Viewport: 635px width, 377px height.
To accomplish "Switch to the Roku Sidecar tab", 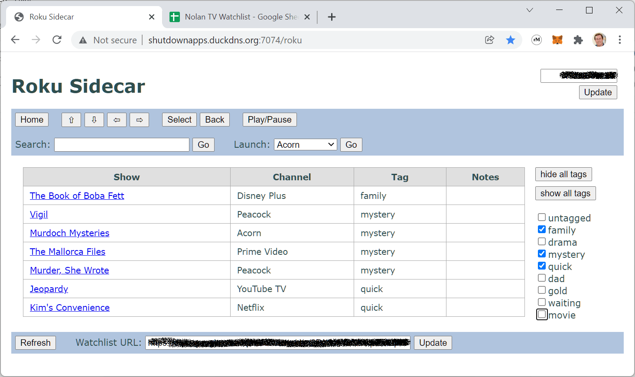I will click(x=85, y=17).
